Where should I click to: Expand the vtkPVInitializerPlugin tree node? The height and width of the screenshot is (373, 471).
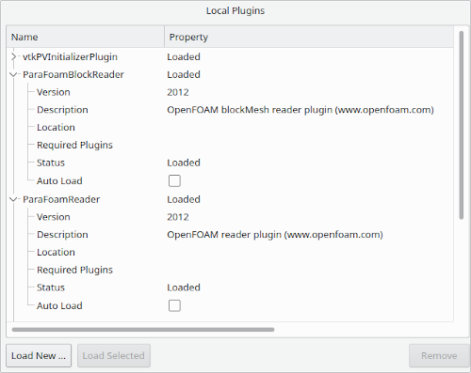click(13, 57)
